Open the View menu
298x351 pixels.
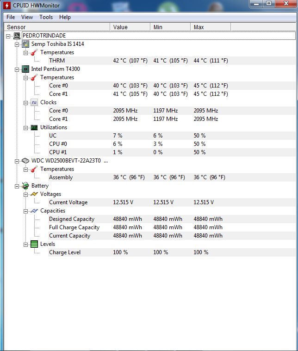(x=27, y=17)
